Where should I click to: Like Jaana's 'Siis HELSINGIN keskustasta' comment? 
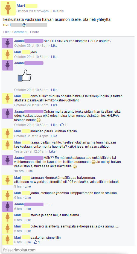[x=54, y=45]
